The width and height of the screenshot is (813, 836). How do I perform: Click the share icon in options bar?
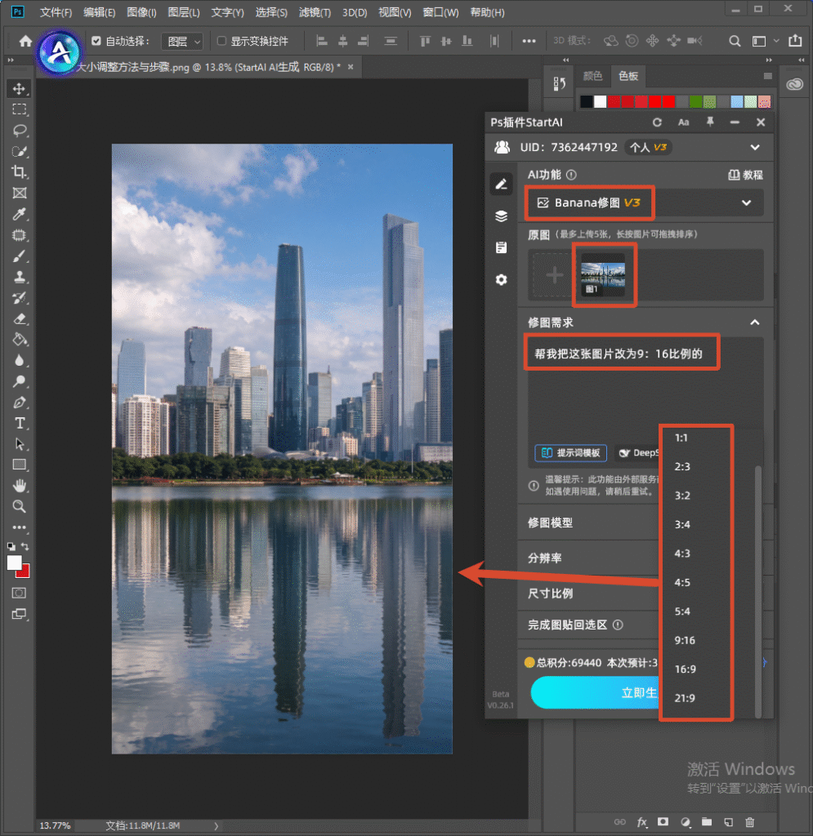click(795, 41)
